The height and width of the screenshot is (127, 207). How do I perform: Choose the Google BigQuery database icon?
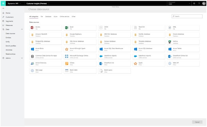click(x=67, y=35)
